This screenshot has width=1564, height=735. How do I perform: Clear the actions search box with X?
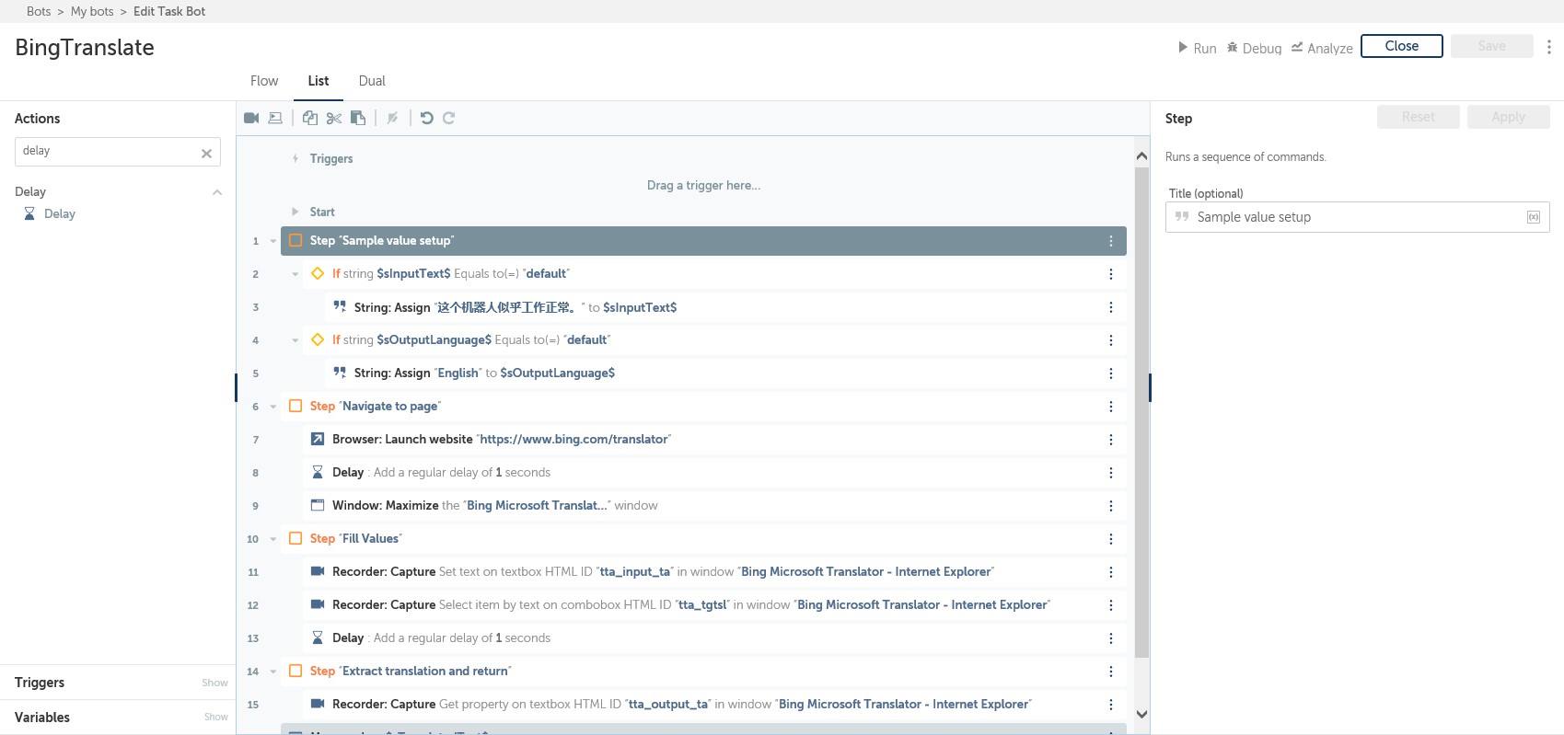pos(206,154)
